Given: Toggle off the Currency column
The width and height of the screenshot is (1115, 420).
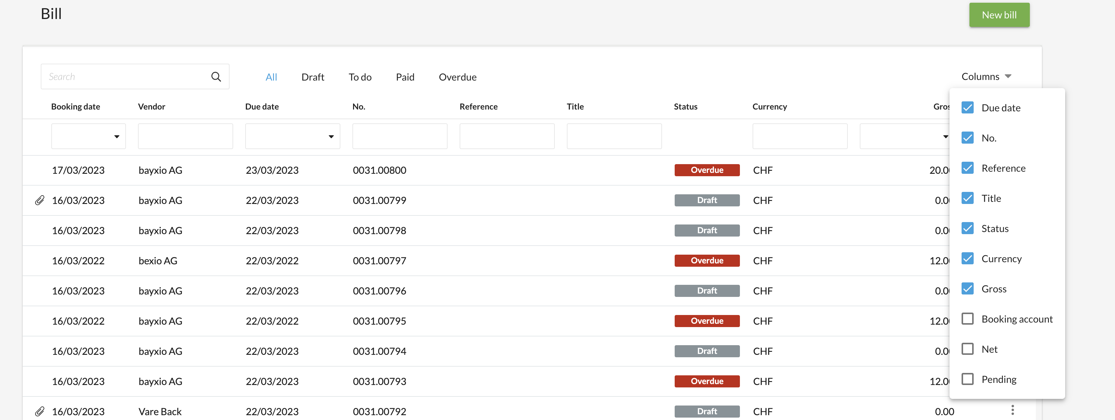Looking at the screenshot, I should pos(967,258).
